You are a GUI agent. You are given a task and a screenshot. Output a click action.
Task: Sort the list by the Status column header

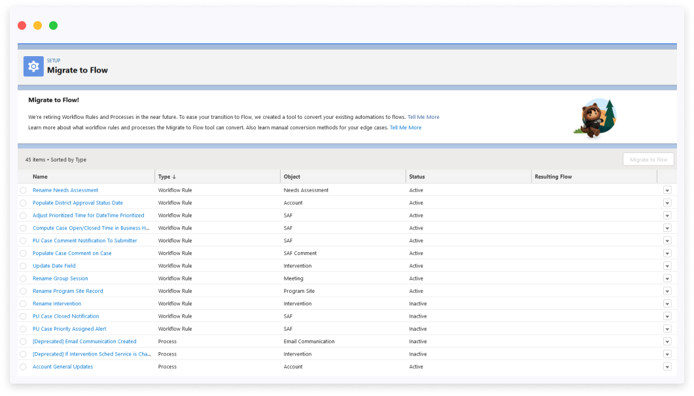click(416, 176)
